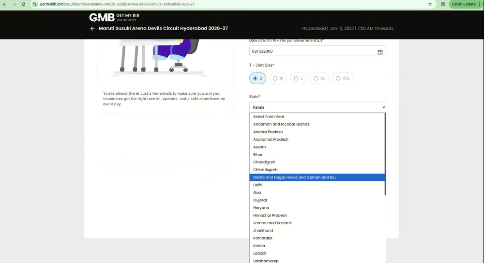This screenshot has width=484, height=263.
Task: Click the browser forward arrow
Action: [14, 4]
